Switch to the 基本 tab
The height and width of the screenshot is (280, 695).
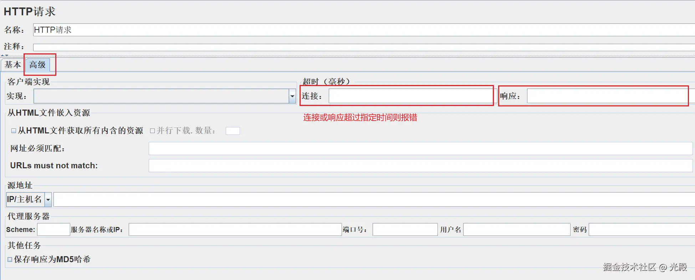12,65
